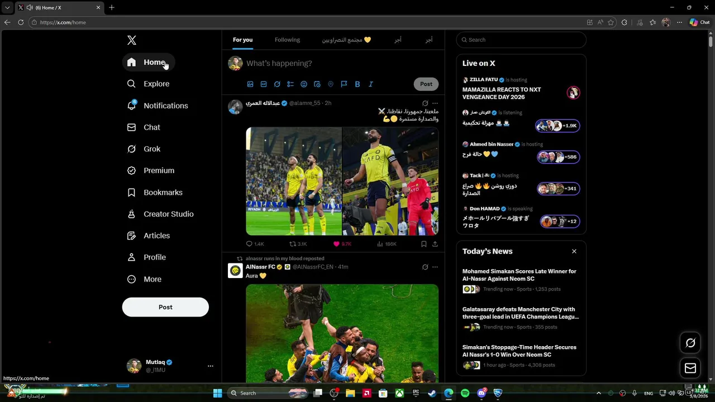Switch to the For you tab
Screen dimensions: 715x402
click(x=242, y=40)
